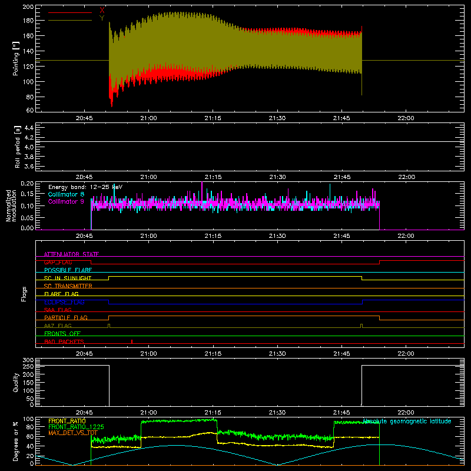Image resolution: width=471 pixels, height=471 pixels.
Task: Click the ATTENUATOR_STATE flag label
Action: coord(71,254)
